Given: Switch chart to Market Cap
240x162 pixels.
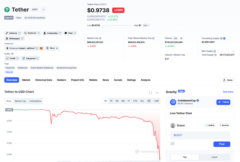Looking at the screenshot, I should [x=20, y=101].
